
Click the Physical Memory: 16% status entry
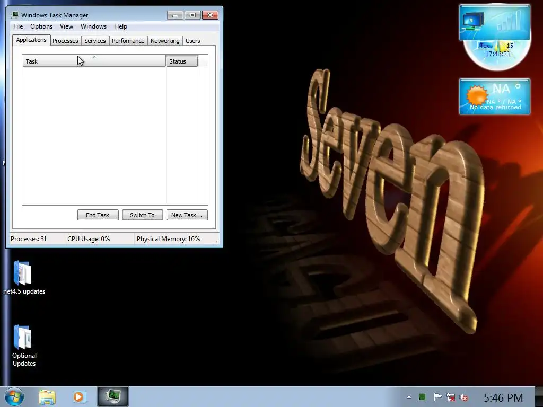tap(168, 239)
